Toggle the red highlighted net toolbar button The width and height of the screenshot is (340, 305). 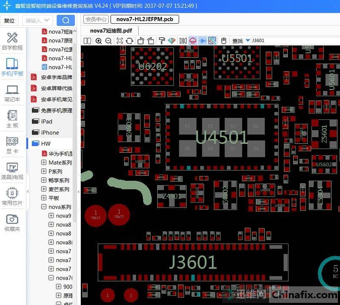pyautogui.click(x=193, y=41)
